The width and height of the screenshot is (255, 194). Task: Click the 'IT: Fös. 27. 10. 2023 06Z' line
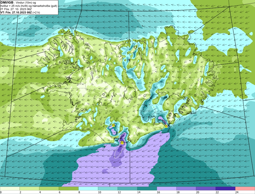tap(16, 9)
